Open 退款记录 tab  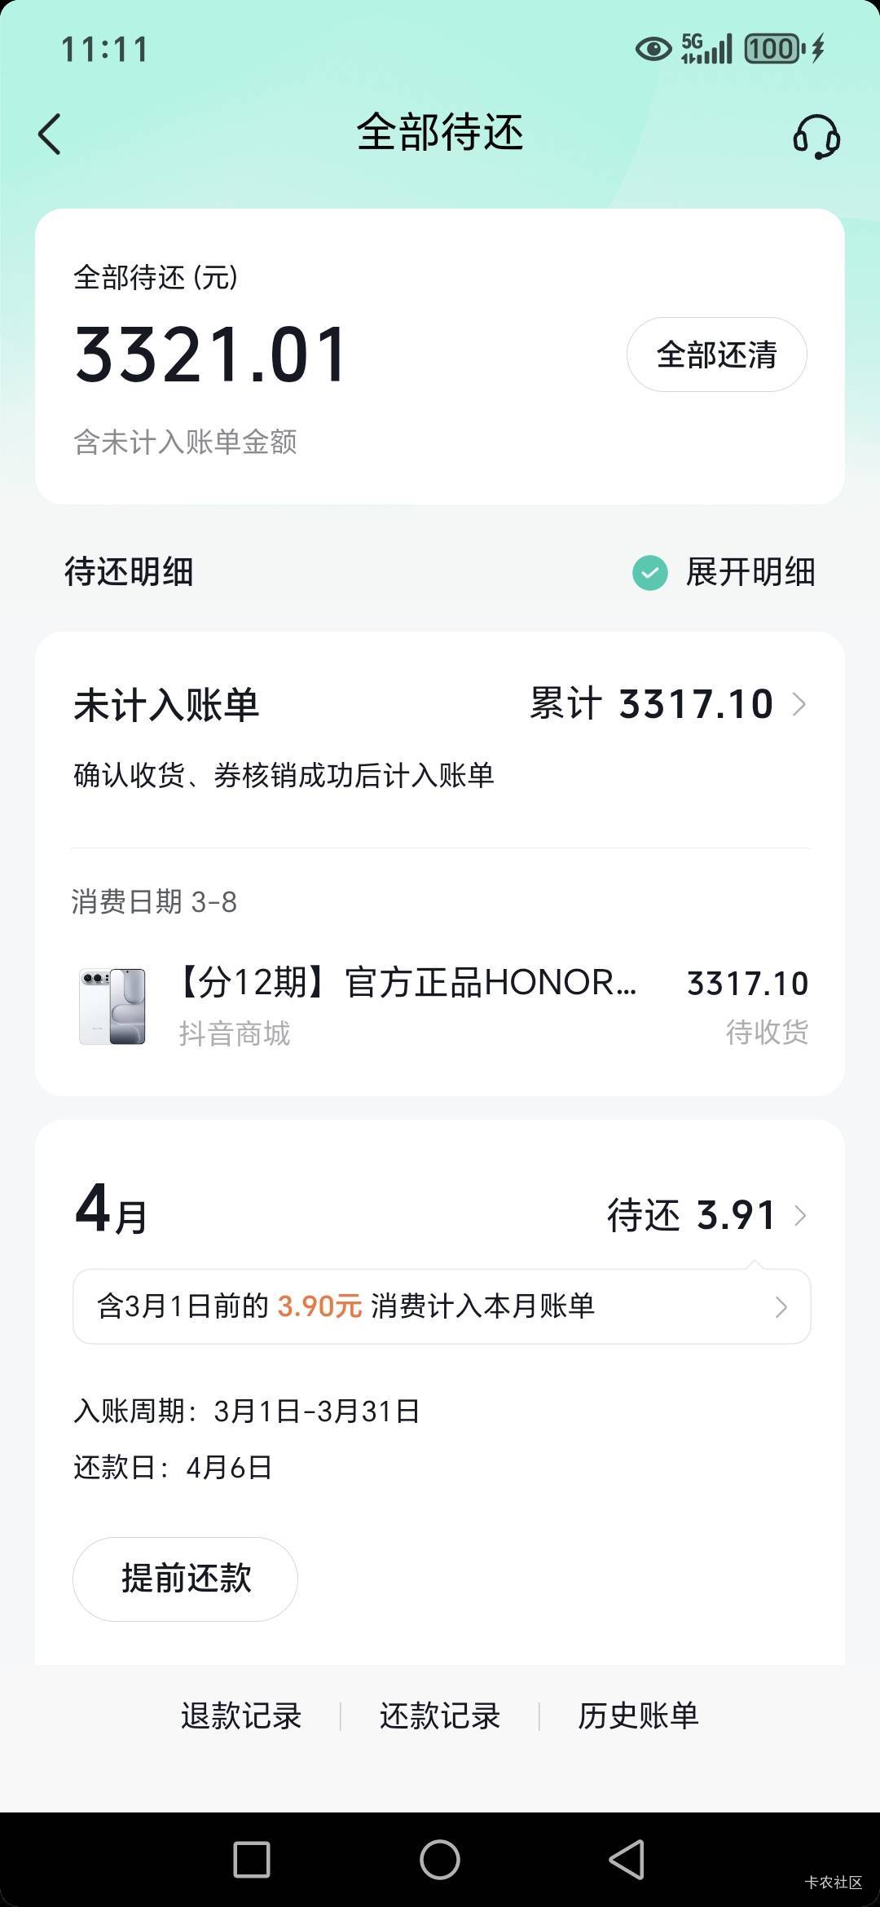pos(241,1715)
